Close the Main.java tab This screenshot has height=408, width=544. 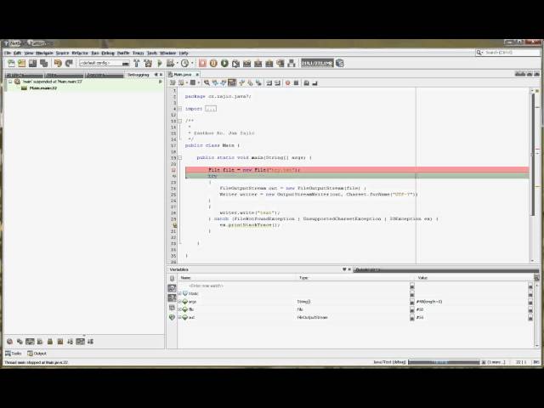[197, 75]
